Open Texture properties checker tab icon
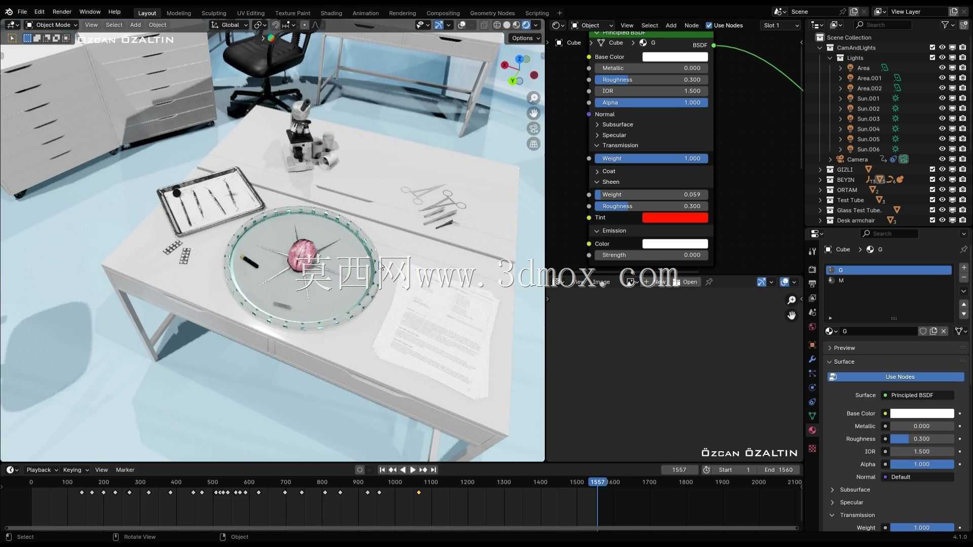The image size is (973, 547). (812, 448)
